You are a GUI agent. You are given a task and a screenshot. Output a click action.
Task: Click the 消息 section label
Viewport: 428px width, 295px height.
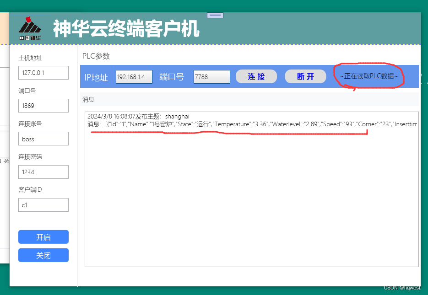point(88,100)
